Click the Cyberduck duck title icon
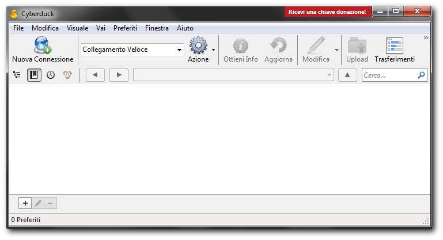The height and width of the screenshot is (240, 443). click(x=14, y=14)
